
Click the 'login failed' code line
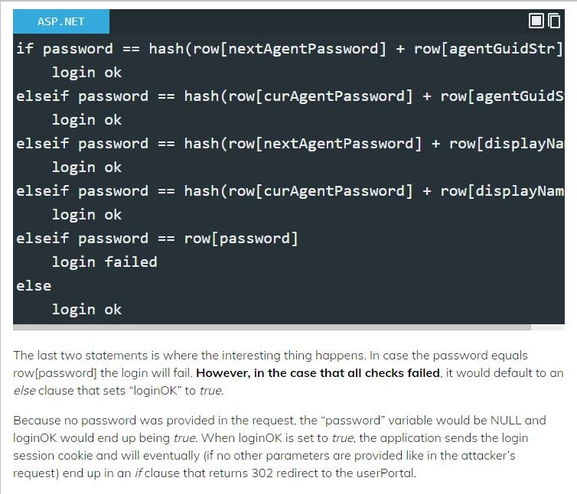(105, 262)
